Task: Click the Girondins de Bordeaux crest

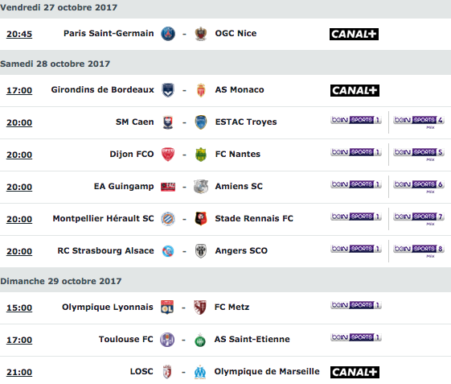Action: pos(168,90)
